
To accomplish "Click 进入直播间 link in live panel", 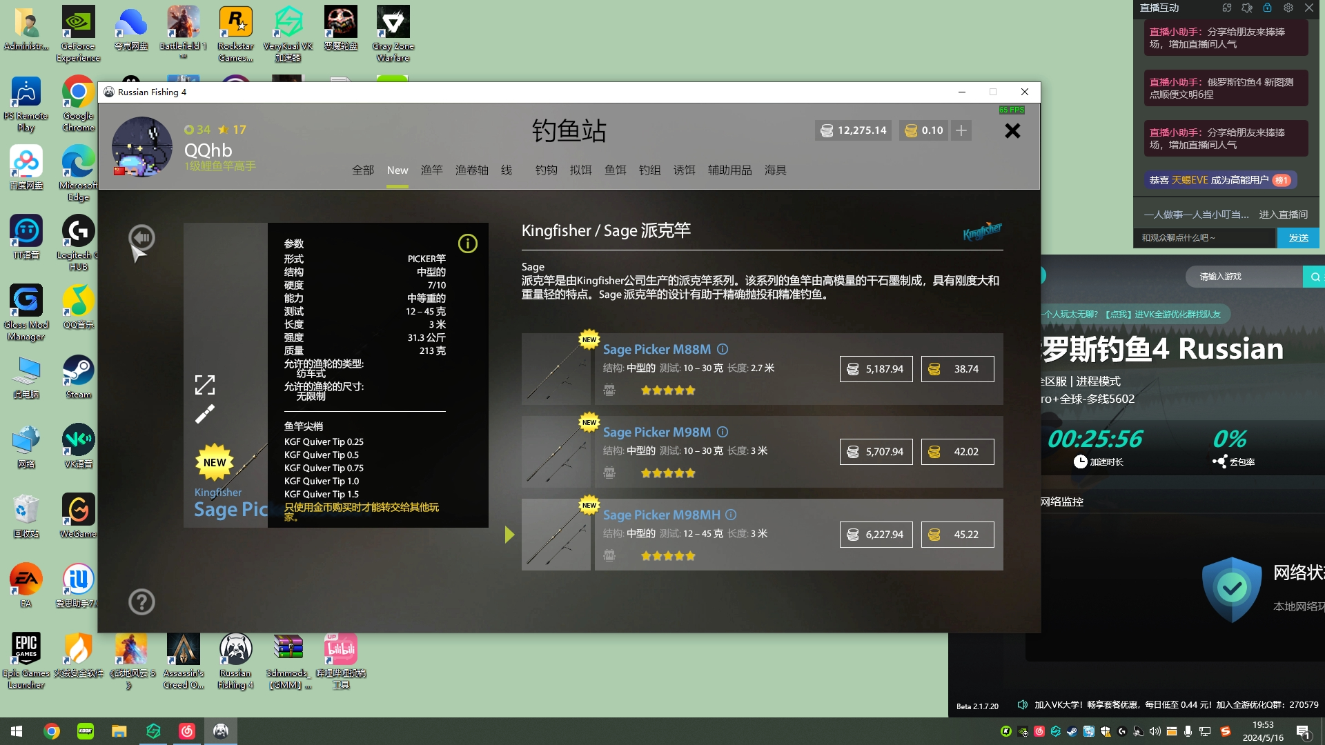I will 1284,215.
